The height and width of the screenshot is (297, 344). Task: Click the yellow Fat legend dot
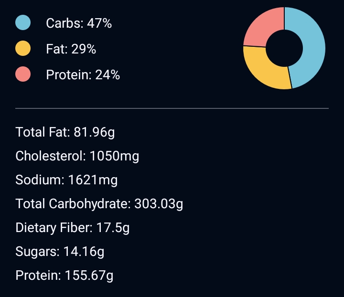click(23, 49)
